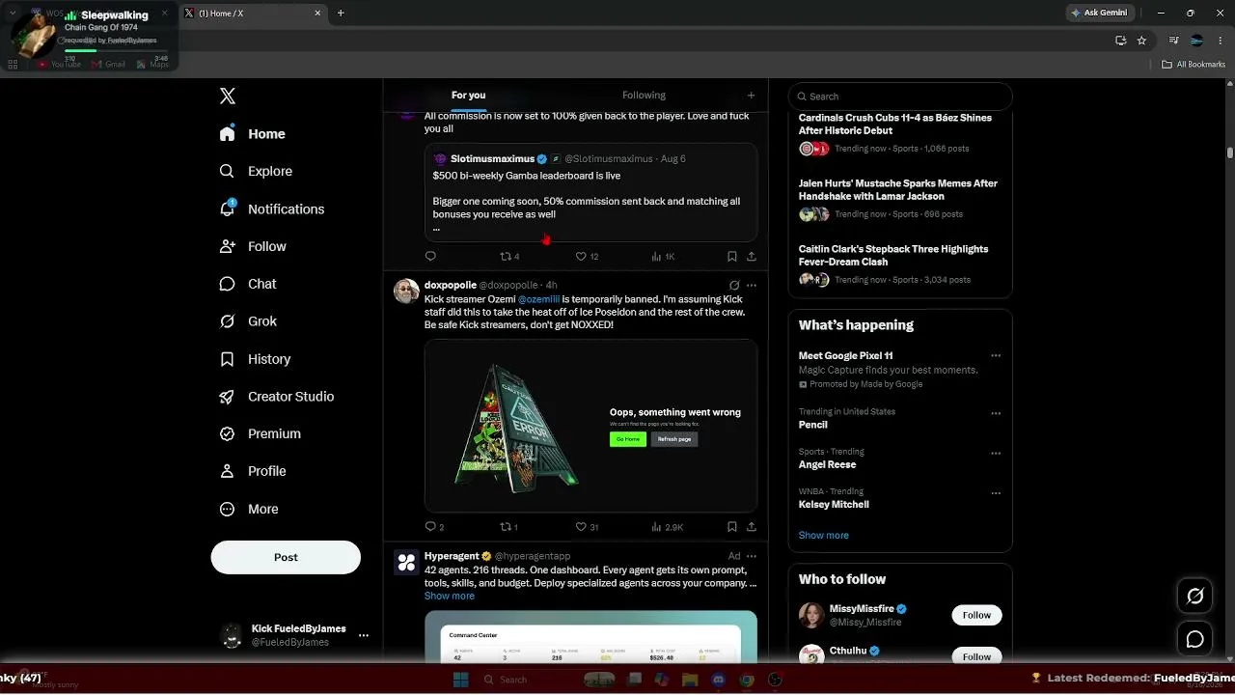
Task: Open the Windows Start menu
Action: (461, 680)
